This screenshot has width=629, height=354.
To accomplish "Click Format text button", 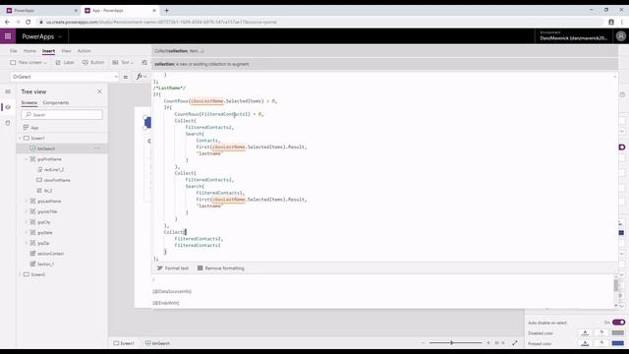I will 173,268.
